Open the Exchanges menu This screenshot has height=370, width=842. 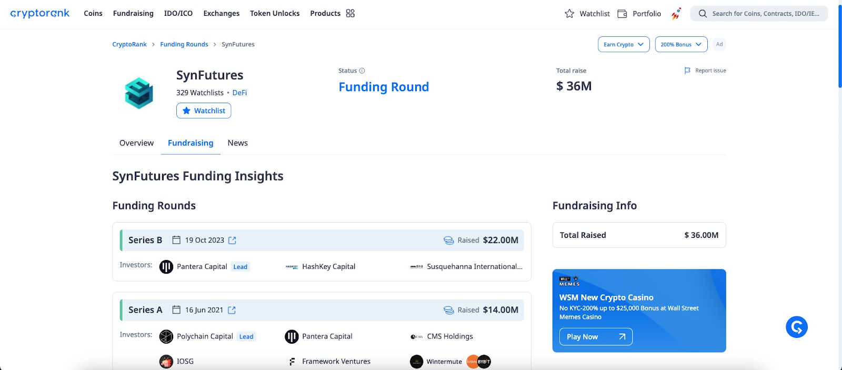click(x=222, y=13)
